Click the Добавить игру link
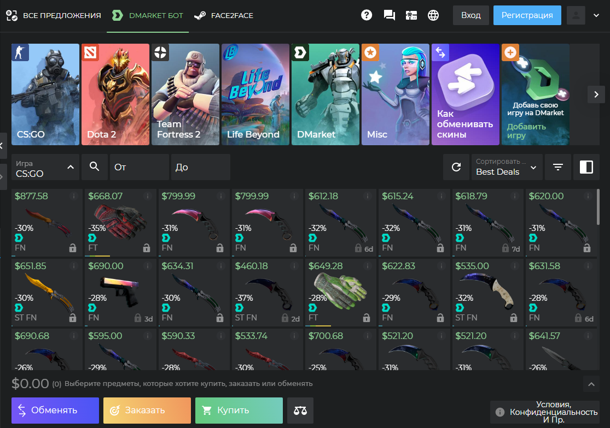The width and height of the screenshot is (610, 428). (526, 131)
